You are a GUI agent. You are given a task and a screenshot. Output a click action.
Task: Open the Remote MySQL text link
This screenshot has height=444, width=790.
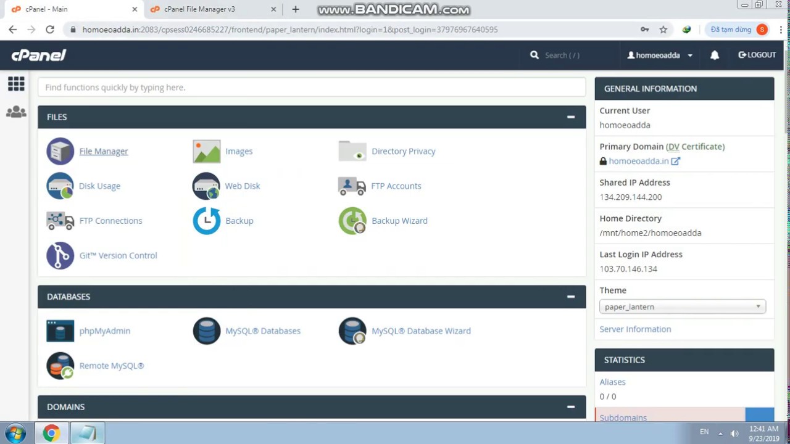tap(112, 366)
